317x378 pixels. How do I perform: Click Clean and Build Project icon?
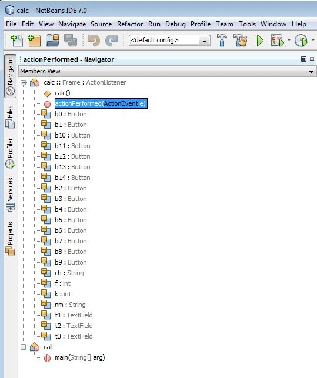coord(241,40)
